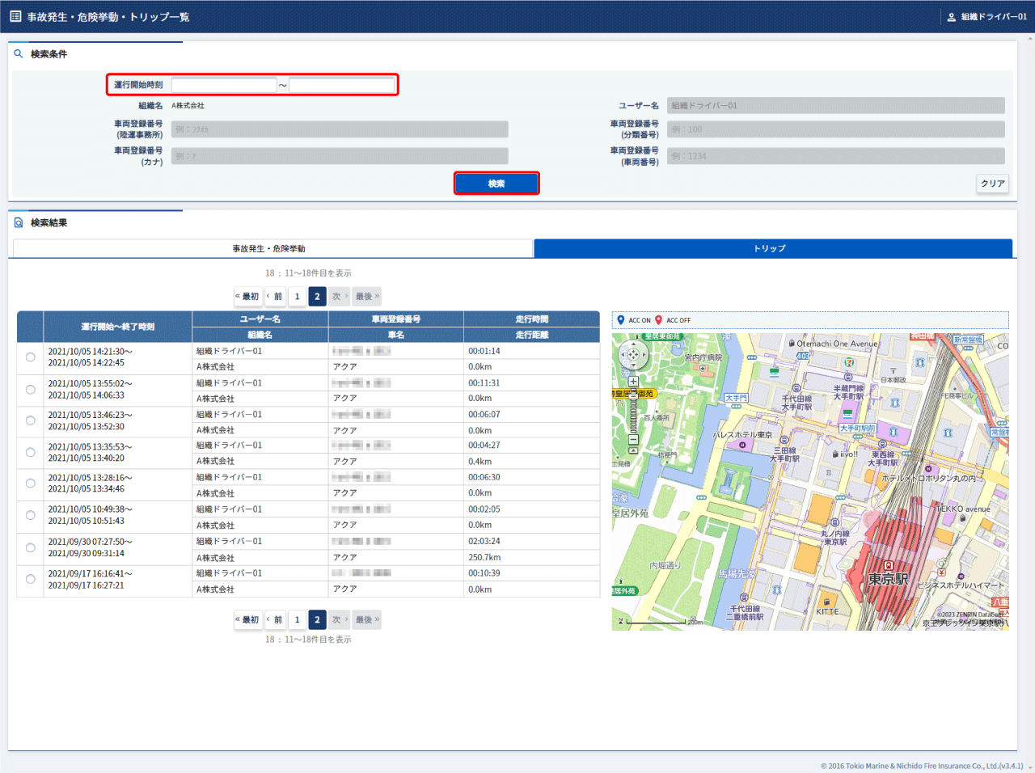The height and width of the screenshot is (773, 1035).
Task: Pan the map right with the compass arrow
Action: click(x=643, y=355)
